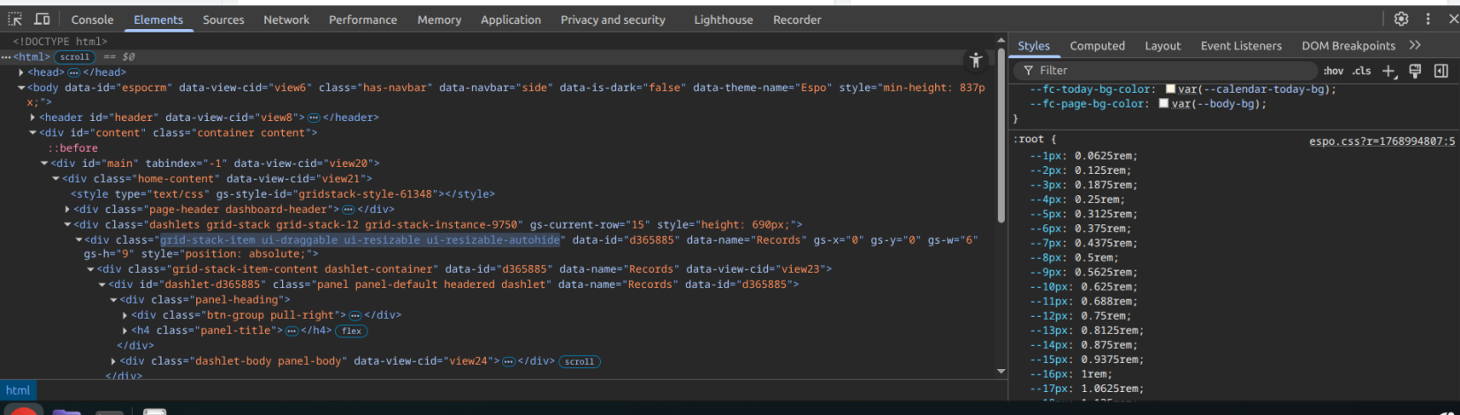Open DevTools settings gear
1460x415 pixels.
[x=1401, y=19]
